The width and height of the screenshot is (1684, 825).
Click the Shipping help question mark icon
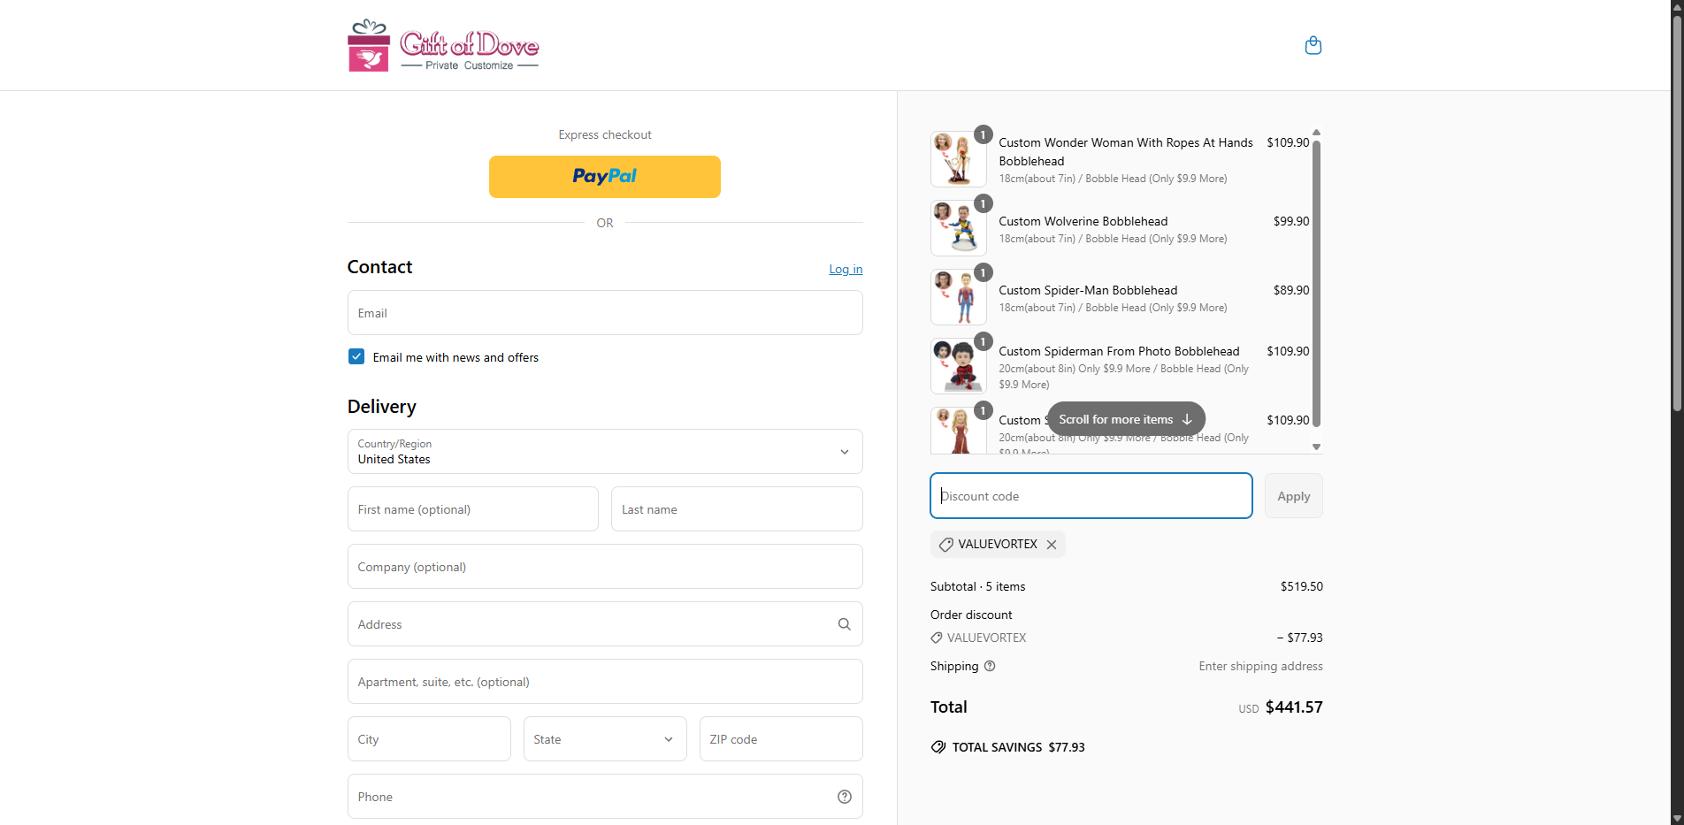[990, 666]
